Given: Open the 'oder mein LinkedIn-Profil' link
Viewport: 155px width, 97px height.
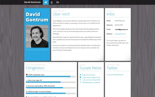Looking at the screenshot, I should (x=91, y=77).
